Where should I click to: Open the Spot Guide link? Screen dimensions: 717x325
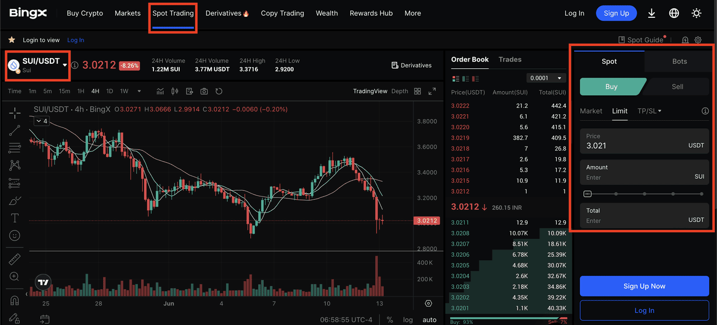pos(641,40)
